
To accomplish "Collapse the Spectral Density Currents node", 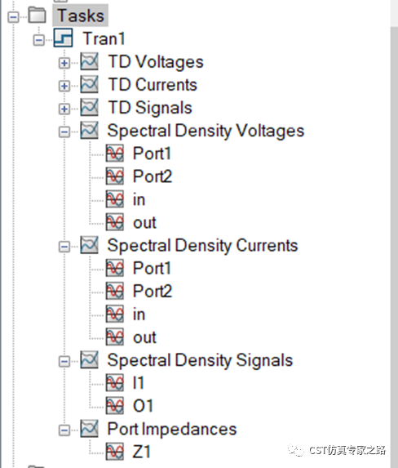I will click(x=64, y=247).
